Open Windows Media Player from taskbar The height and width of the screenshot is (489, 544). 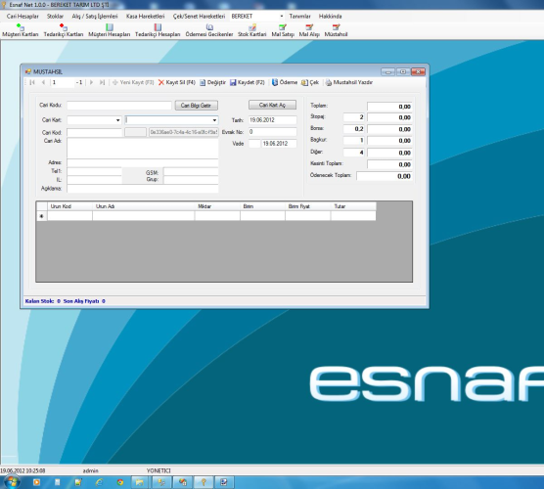36,482
